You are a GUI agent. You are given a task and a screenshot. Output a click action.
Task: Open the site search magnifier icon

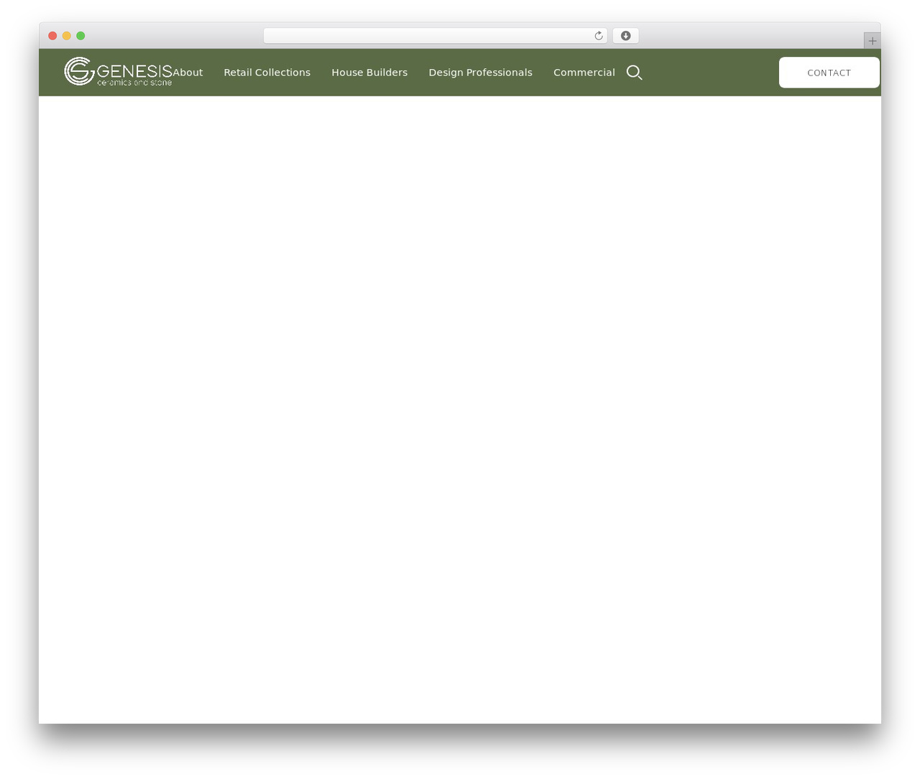pos(634,73)
